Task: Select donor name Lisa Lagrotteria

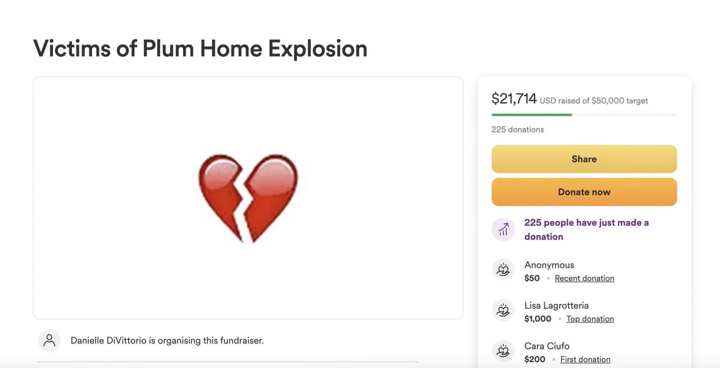Action: (557, 305)
